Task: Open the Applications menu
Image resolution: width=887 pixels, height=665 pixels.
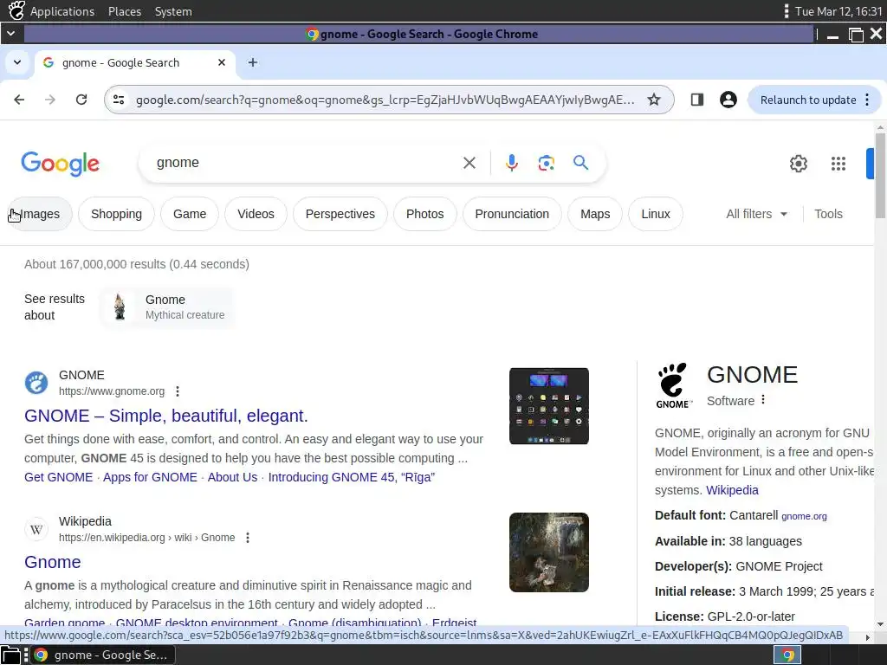Action: (x=62, y=11)
